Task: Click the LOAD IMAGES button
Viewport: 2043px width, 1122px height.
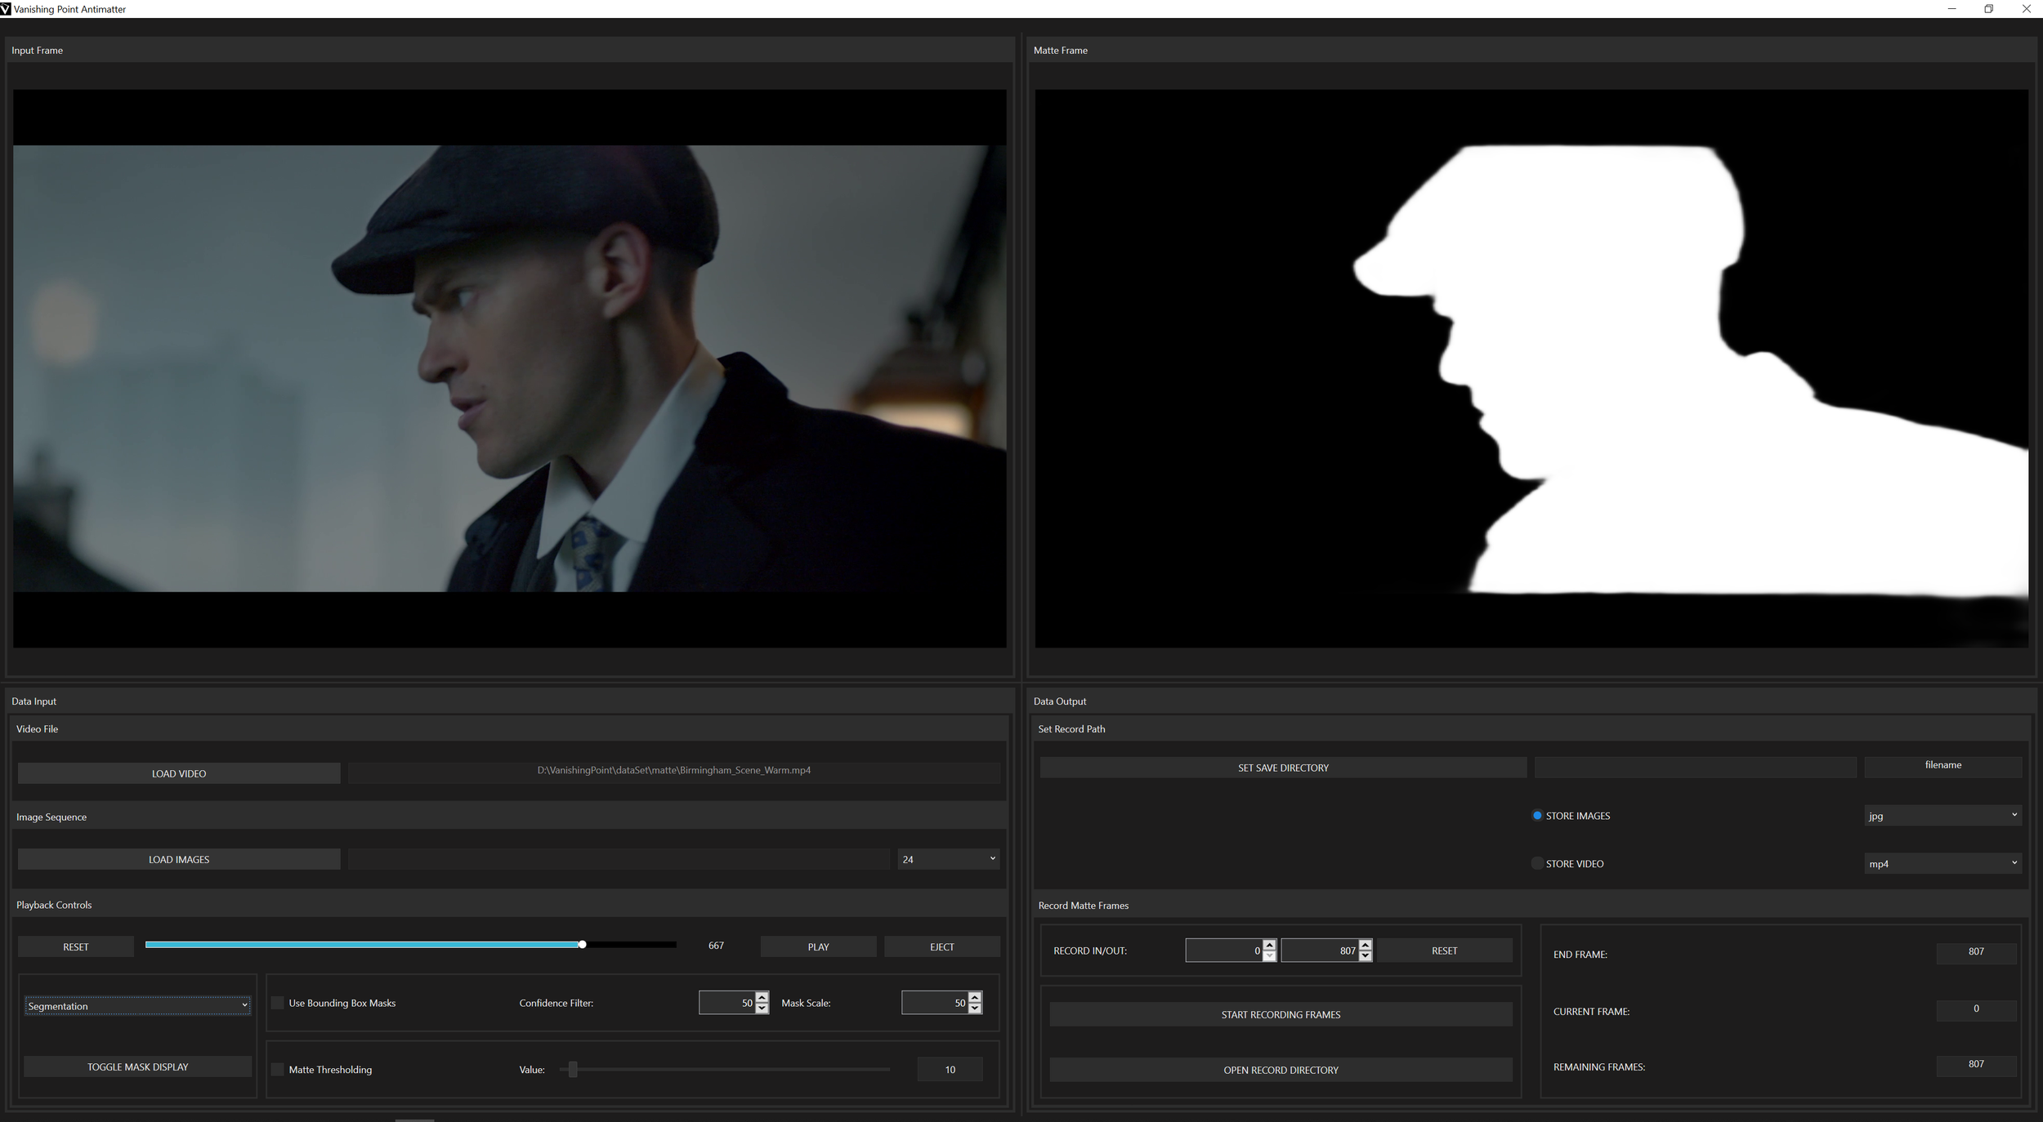Action: tap(179, 859)
